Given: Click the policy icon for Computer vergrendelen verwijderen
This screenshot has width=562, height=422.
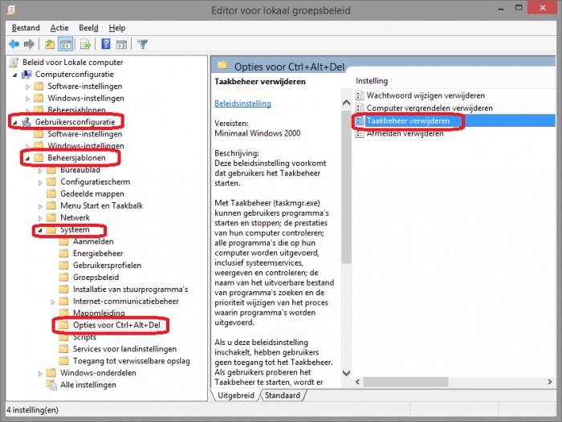Looking at the screenshot, I should (360, 108).
